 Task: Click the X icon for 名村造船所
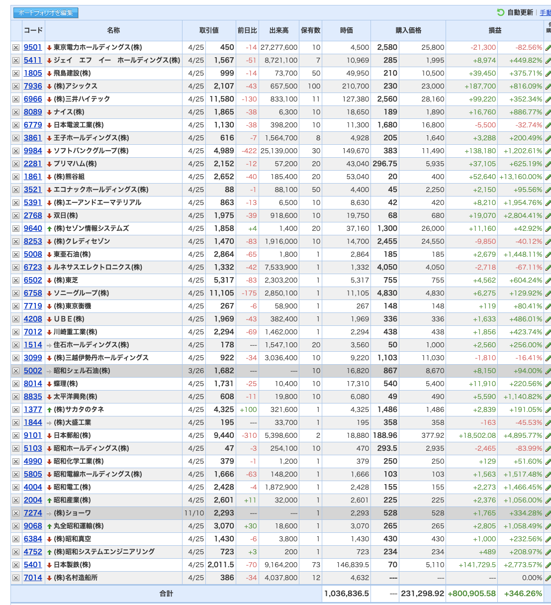16,578
